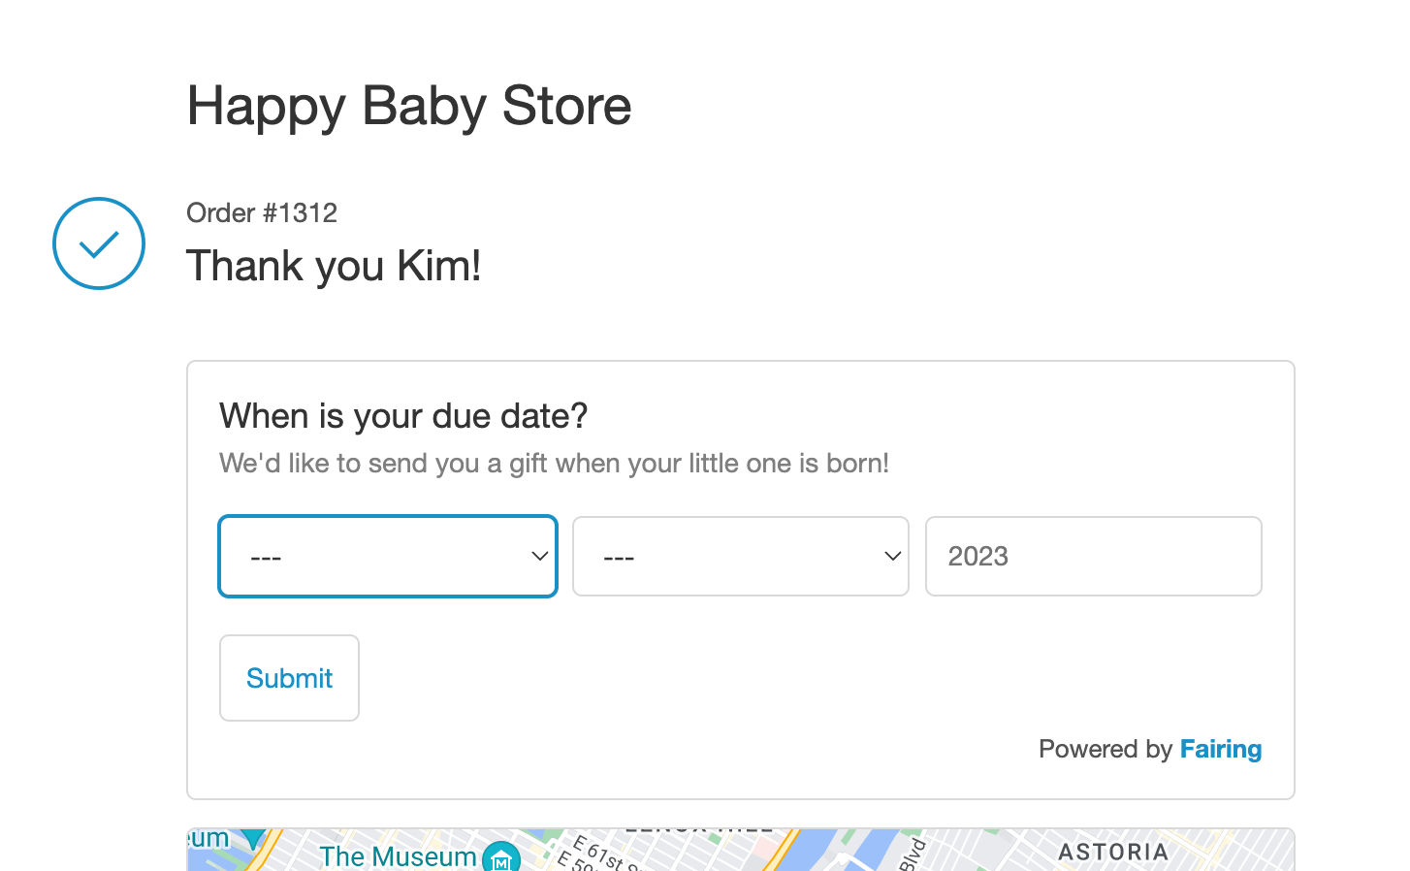Click the order confirmation checkmark icon

(x=99, y=243)
